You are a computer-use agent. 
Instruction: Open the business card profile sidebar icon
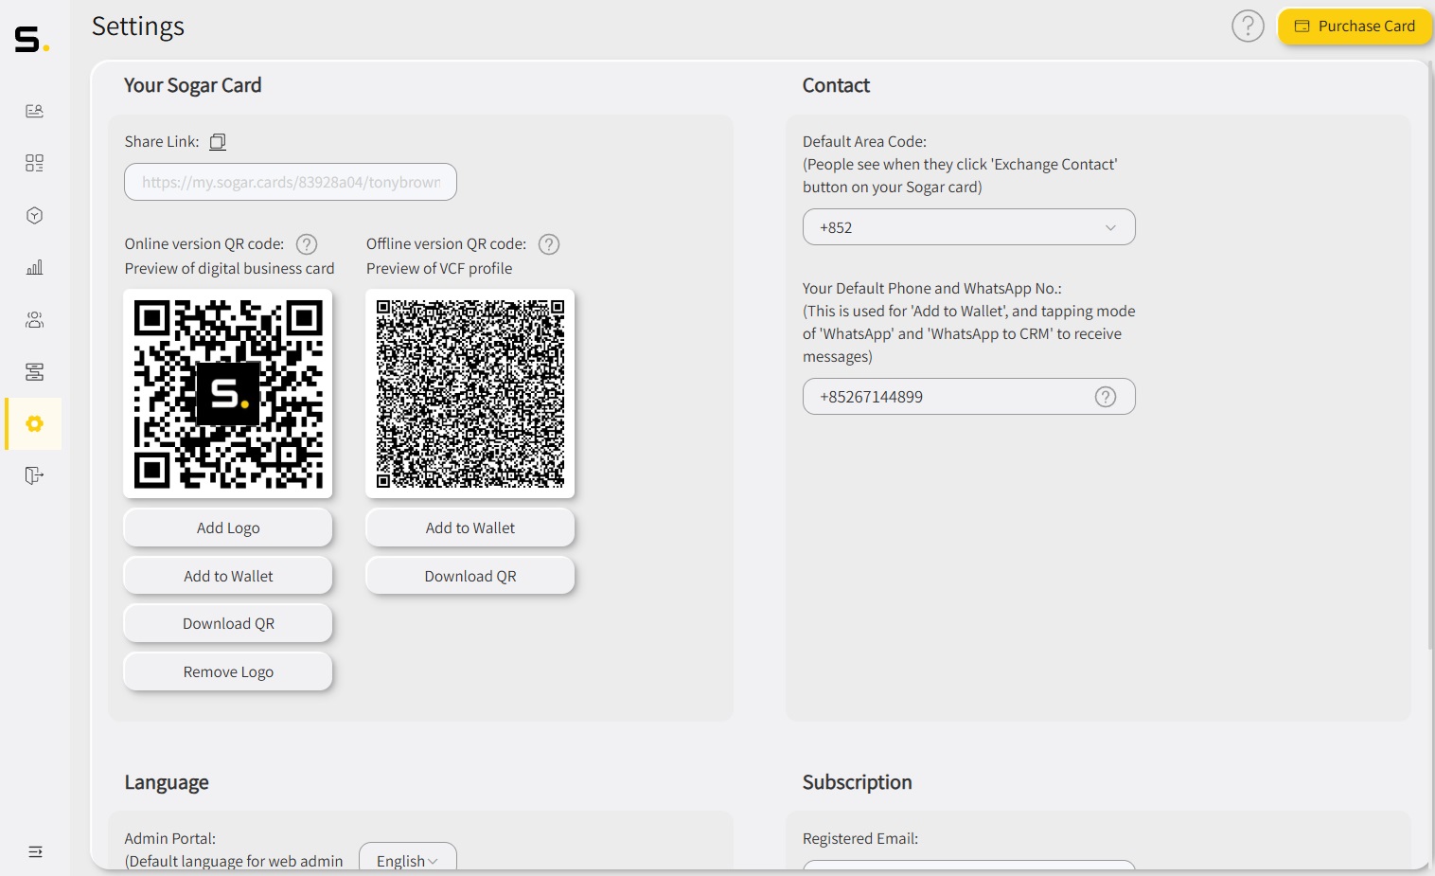(x=34, y=111)
